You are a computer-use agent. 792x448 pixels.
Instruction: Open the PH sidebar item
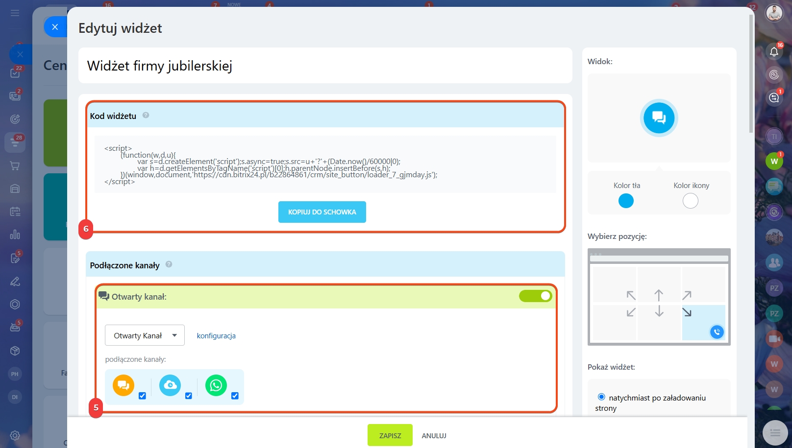coord(15,374)
